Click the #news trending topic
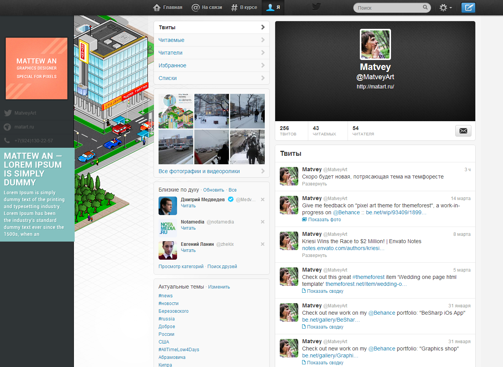 click(x=165, y=296)
